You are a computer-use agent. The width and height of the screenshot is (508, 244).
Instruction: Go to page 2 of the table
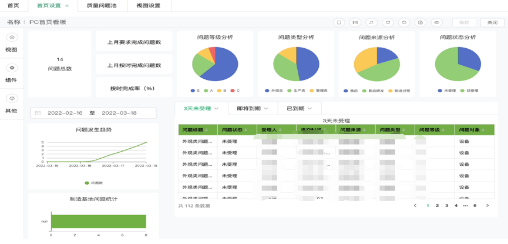pos(437,206)
